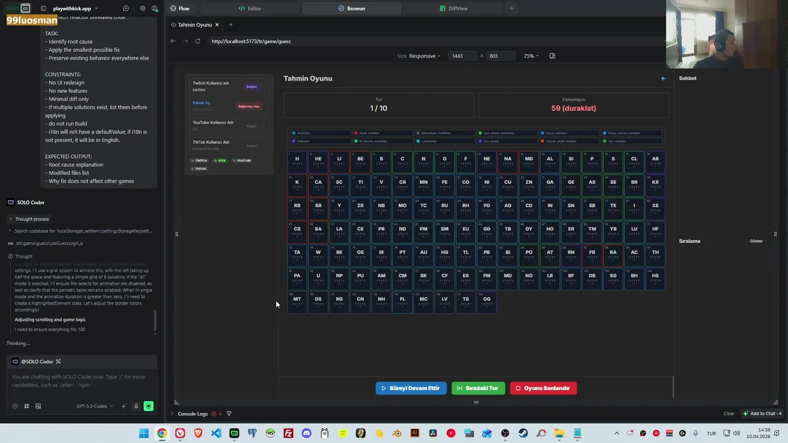Viewport: 788px width, 443px height.
Task: Click Alkali metaller legend swatch
Action: (356, 133)
